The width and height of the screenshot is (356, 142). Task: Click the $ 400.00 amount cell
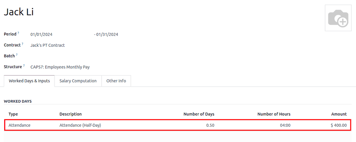pos(339,125)
